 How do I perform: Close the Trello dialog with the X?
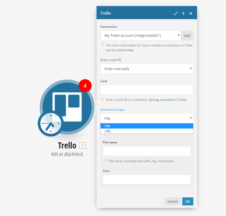pos(191,13)
